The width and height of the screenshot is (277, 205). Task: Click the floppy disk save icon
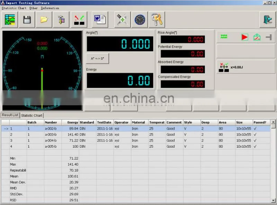tap(27, 20)
